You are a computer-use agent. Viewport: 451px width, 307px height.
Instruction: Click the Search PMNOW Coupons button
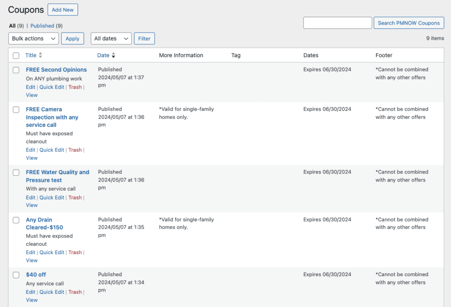pyautogui.click(x=409, y=23)
